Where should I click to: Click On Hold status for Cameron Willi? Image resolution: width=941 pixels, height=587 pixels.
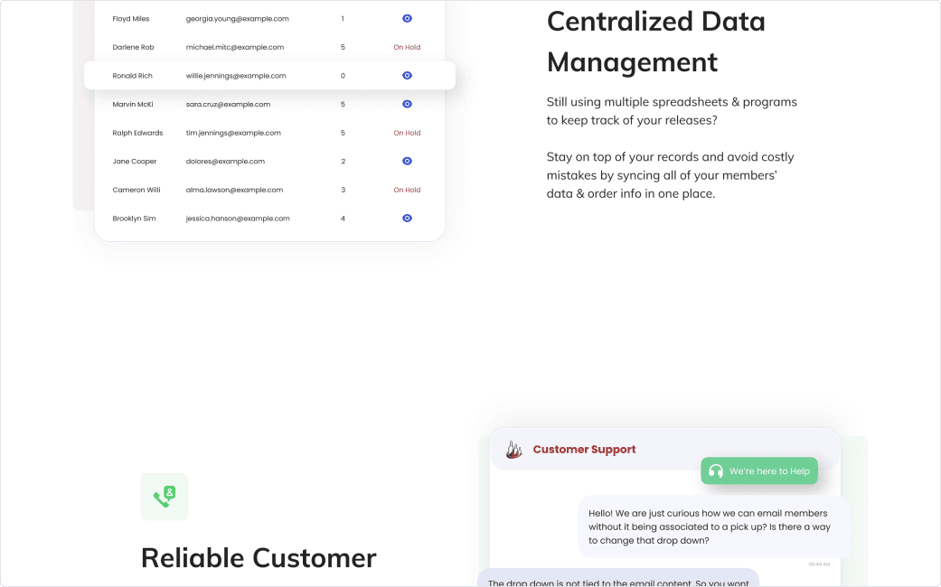[407, 190]
